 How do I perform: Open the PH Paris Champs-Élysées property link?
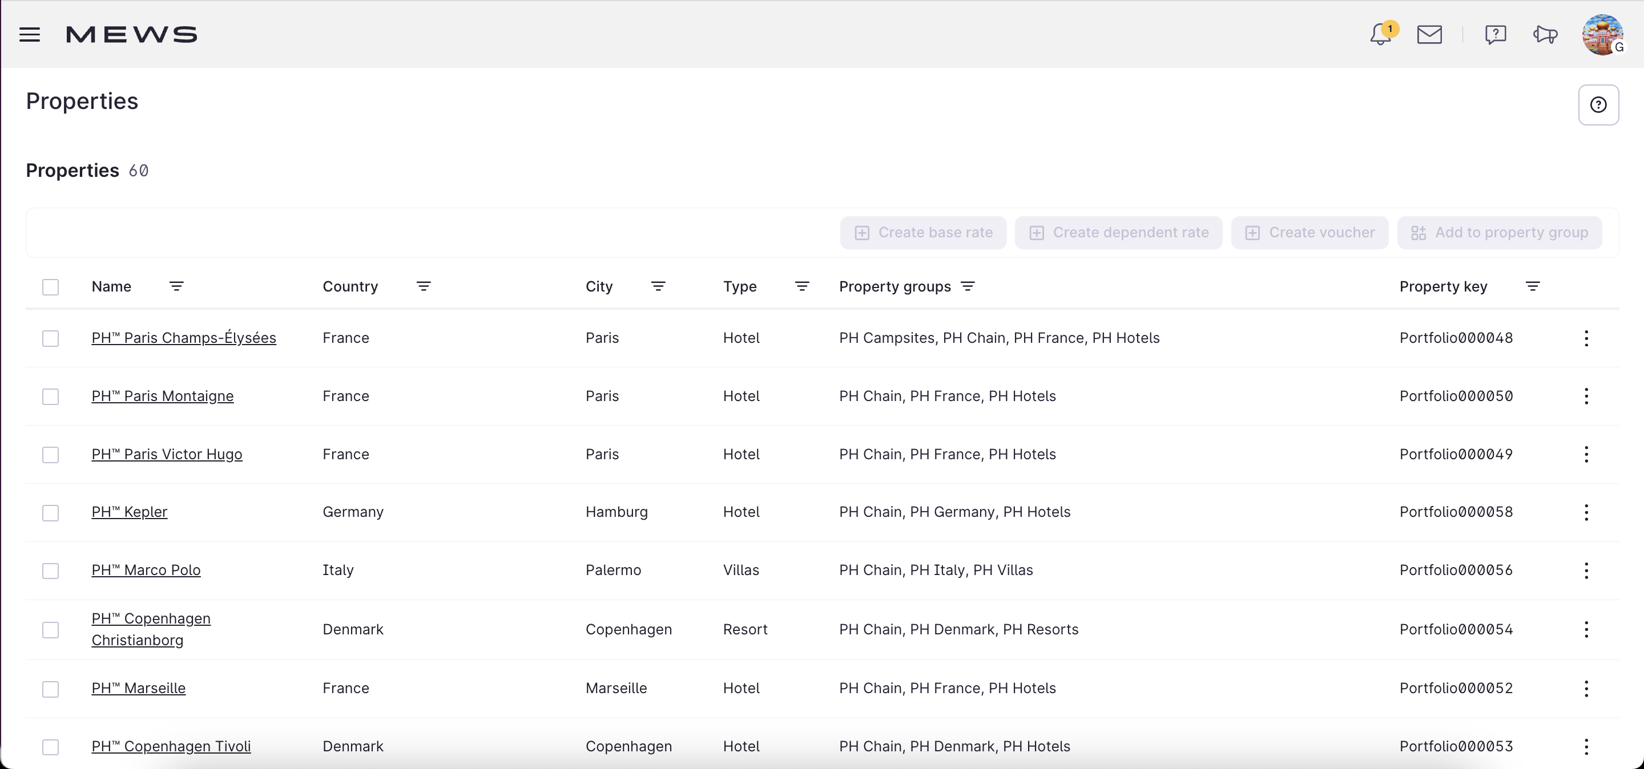tap(184, 338)
